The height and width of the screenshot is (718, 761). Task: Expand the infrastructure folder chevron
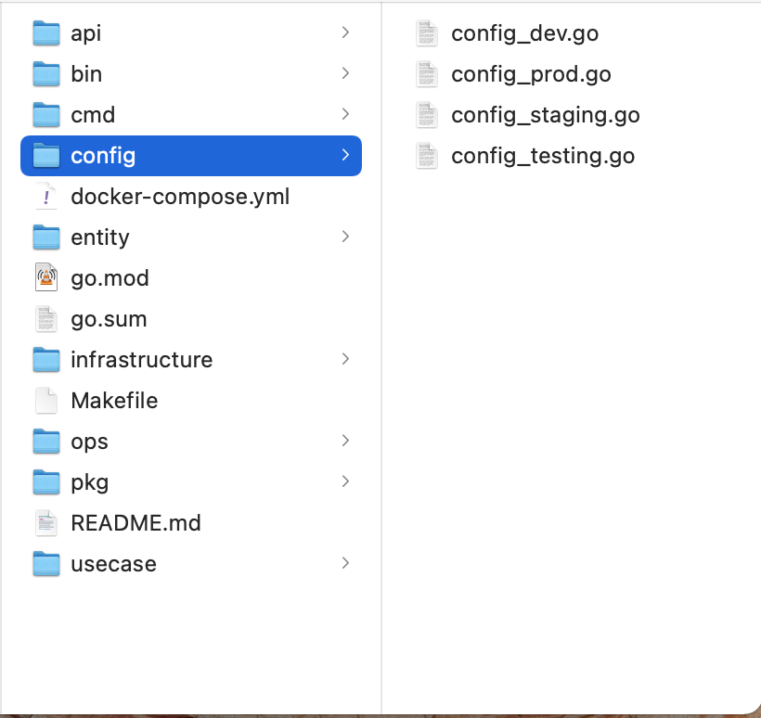coord(345,359)
